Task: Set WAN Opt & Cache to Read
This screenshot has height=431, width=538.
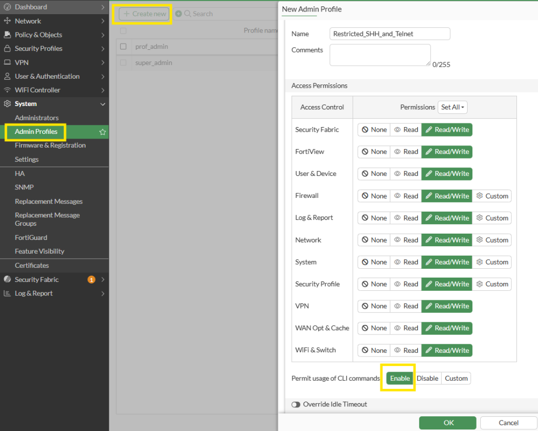Action: tap(406, 328)
